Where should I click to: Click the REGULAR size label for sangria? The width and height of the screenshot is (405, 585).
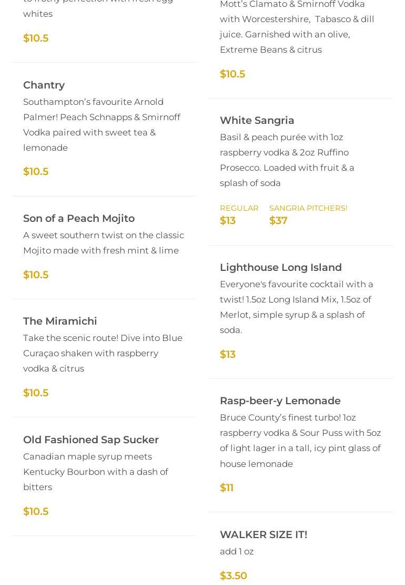(239, 208)
